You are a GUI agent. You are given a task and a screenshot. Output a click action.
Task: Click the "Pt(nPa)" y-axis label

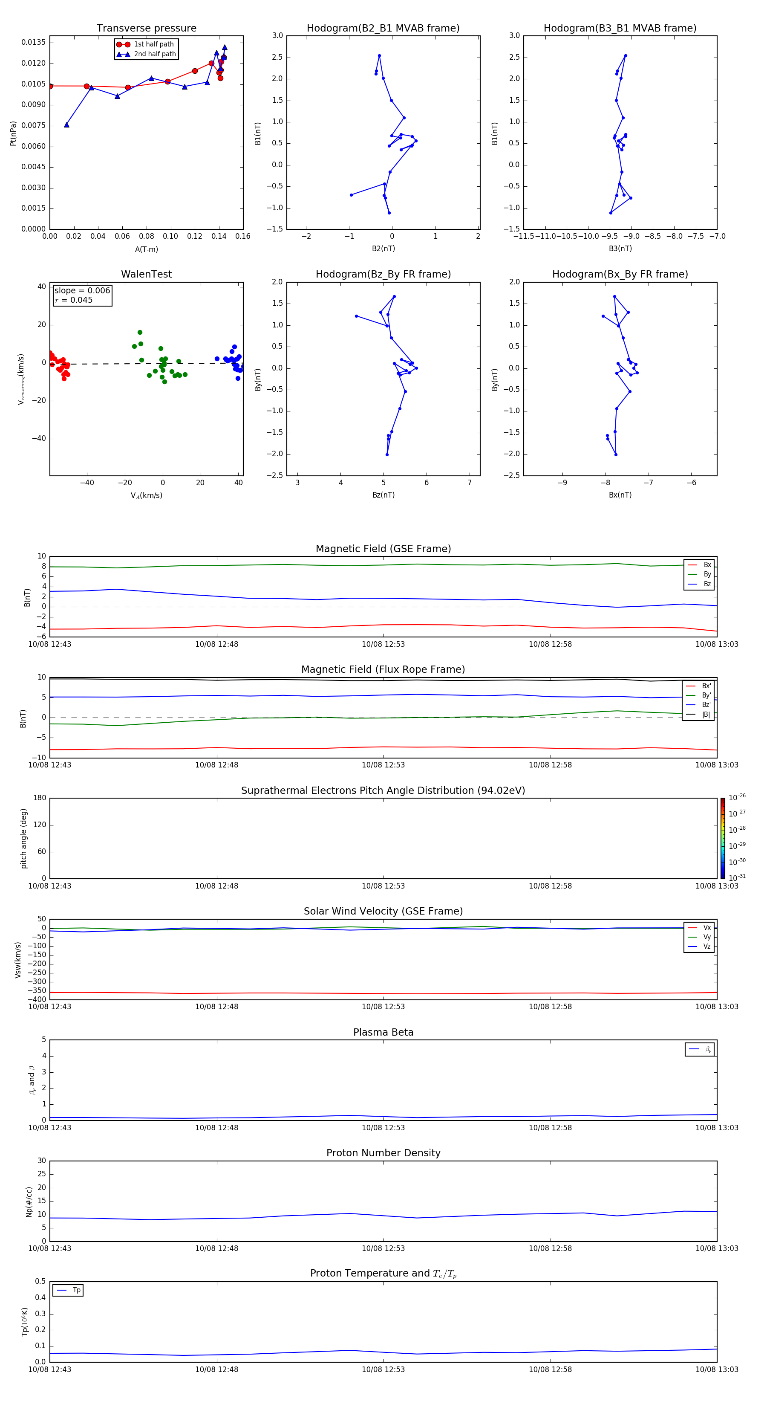[x=13, y=133]
